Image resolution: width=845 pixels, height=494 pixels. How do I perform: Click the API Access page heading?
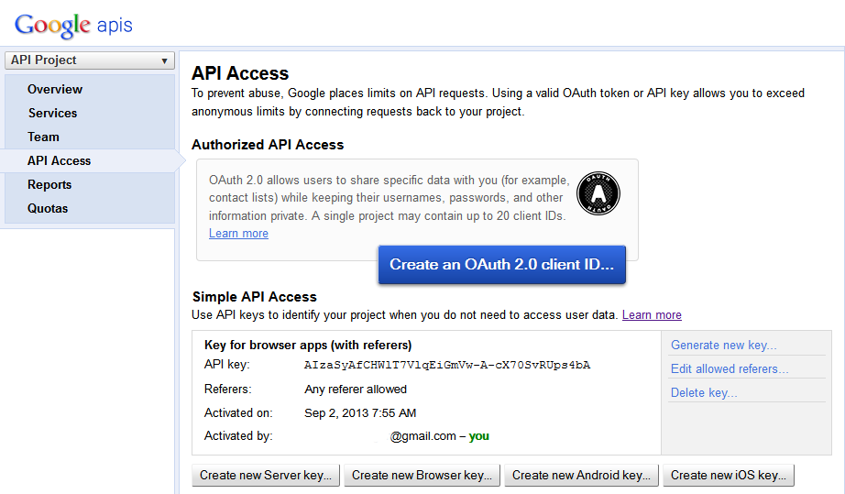[x=240, y=73]
